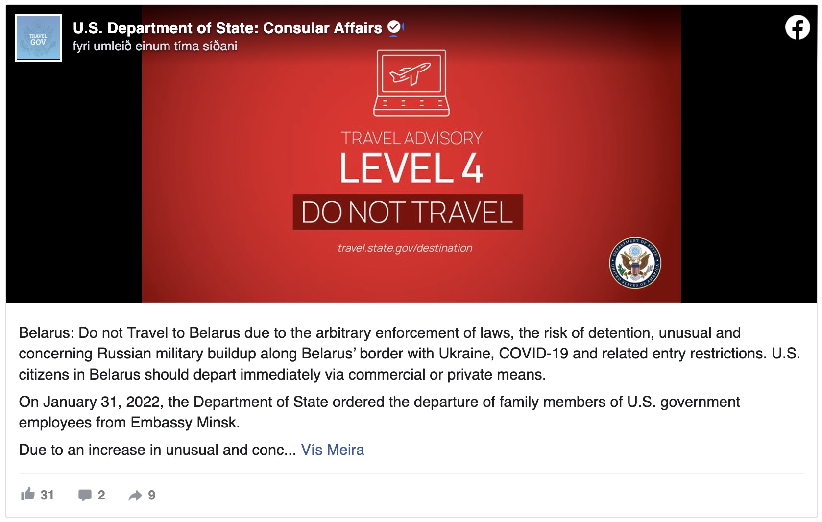Click the DO NOT TRAVEL banner
822x522 pixels.
(x=408, y=212)
